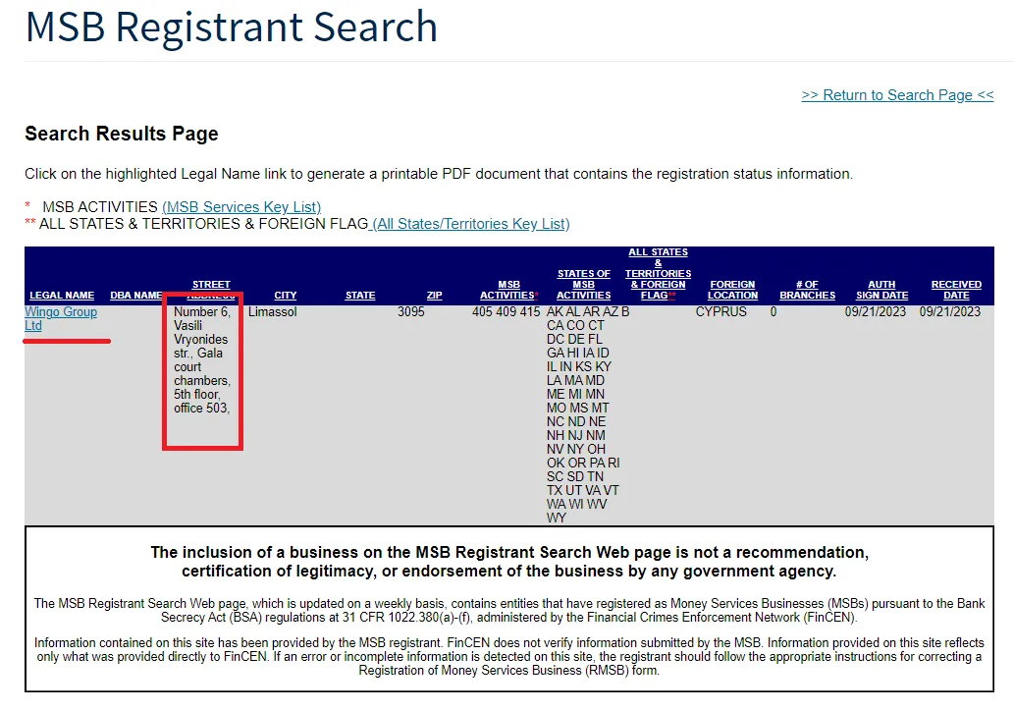The width and height of the screenshot is (1014, 711).
Task: Click the Limassol city cell
Action: pos(272,312)
